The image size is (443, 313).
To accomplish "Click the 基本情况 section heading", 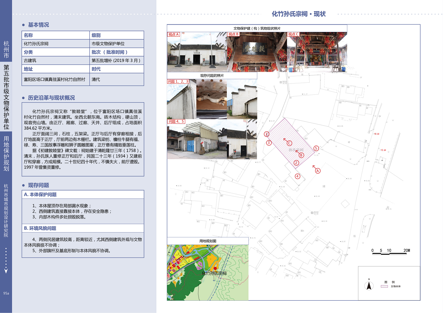I will click(39, 25).
